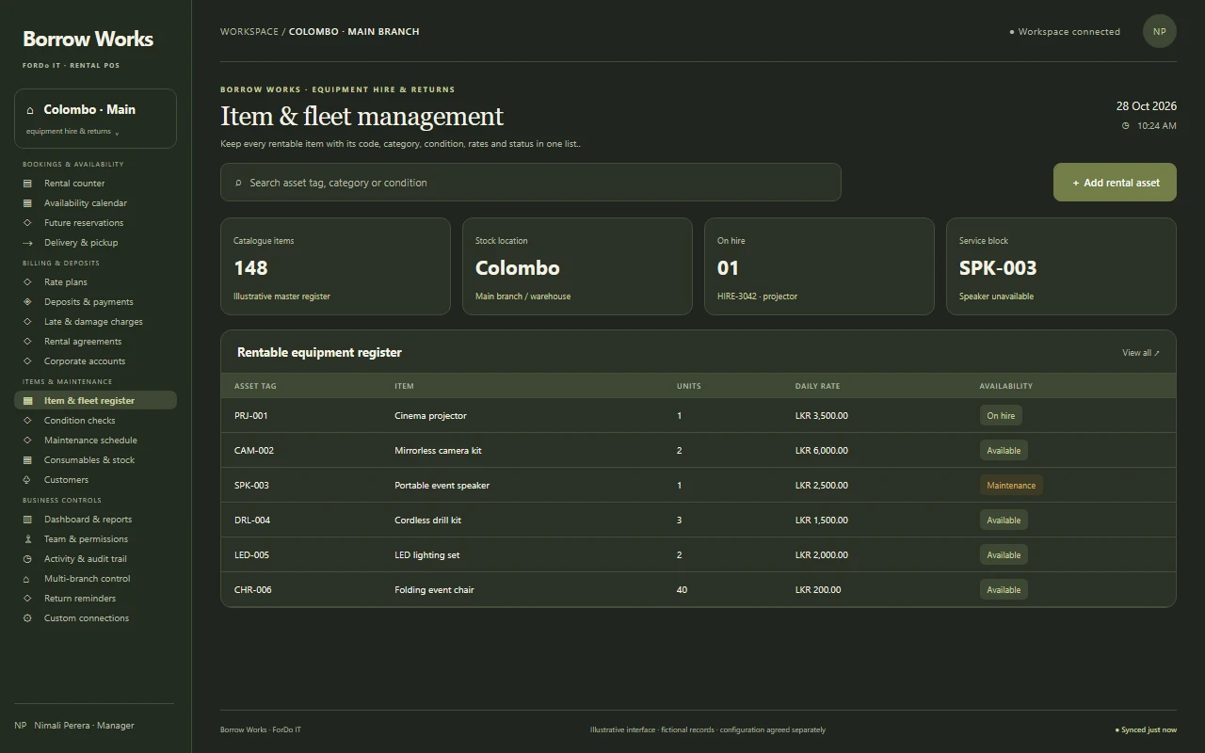Click the Rental counter sidebar icon

27,184
